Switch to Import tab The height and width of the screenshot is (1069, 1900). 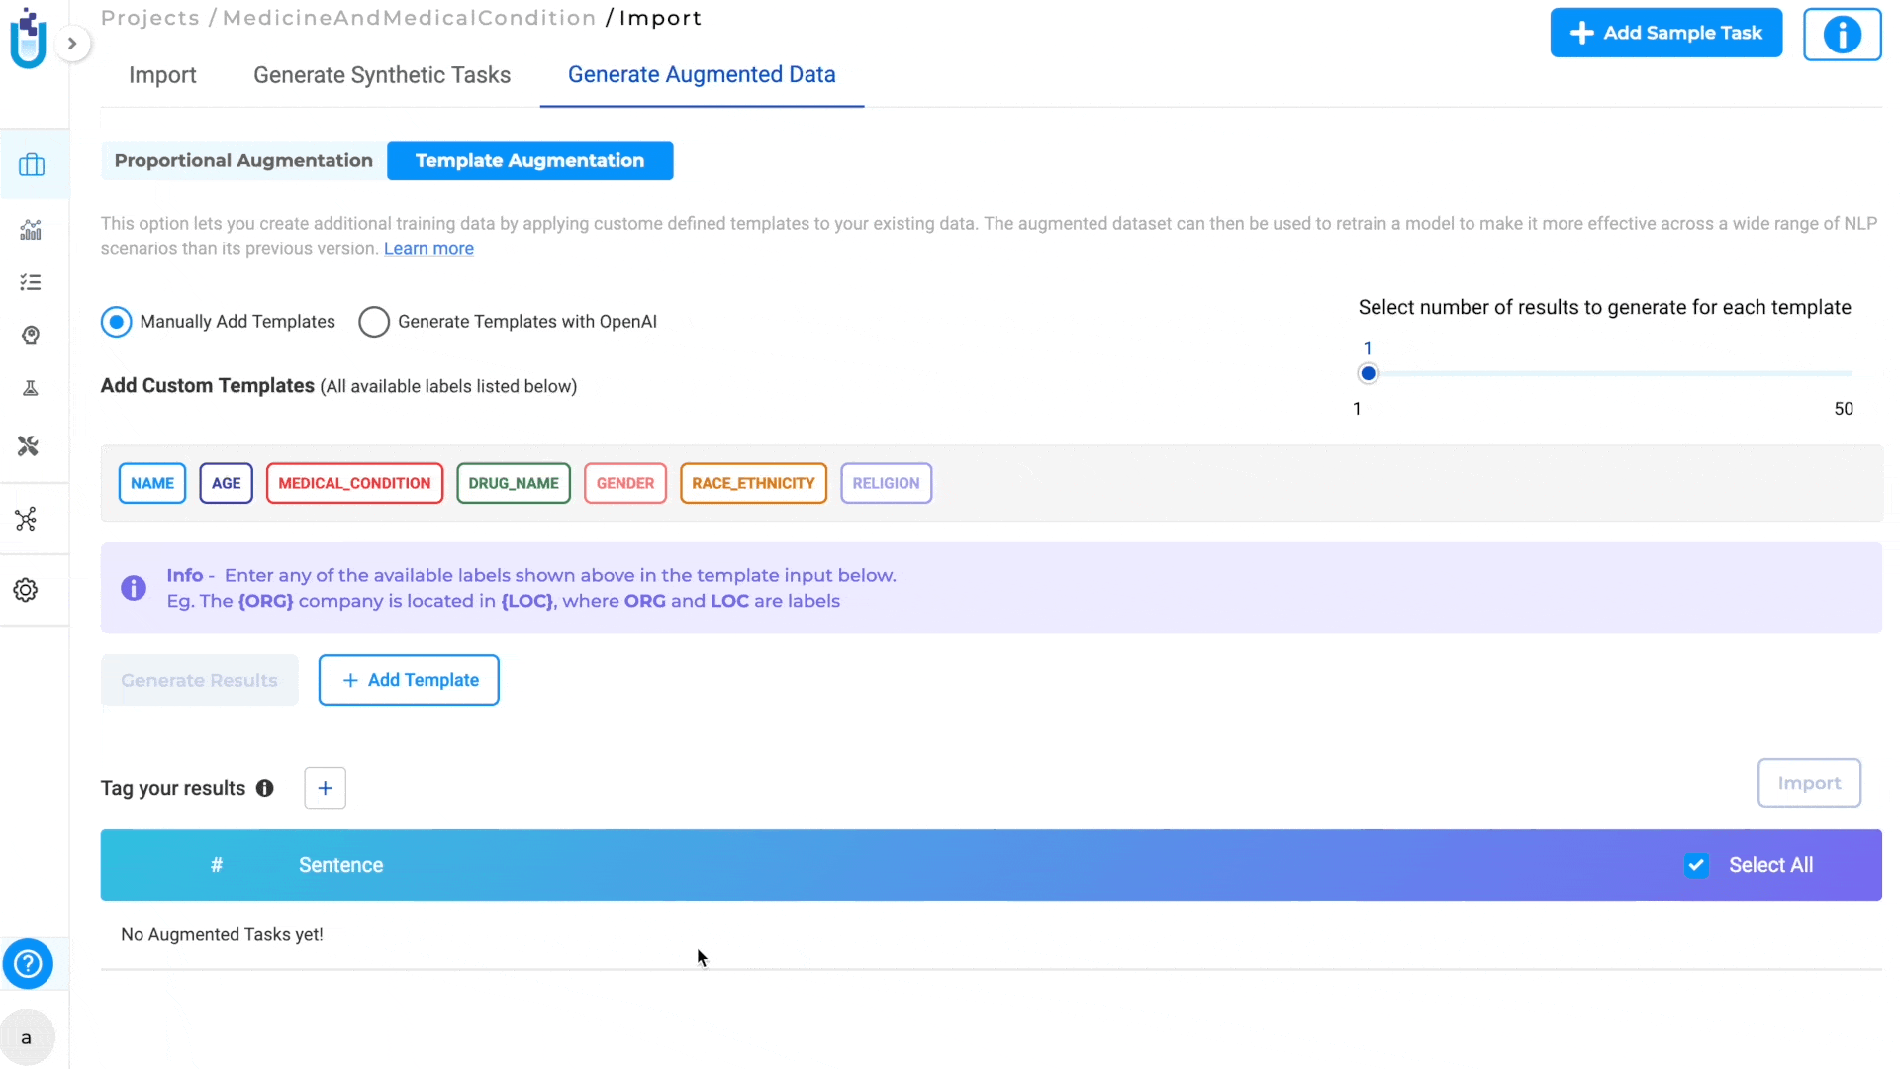162,74
